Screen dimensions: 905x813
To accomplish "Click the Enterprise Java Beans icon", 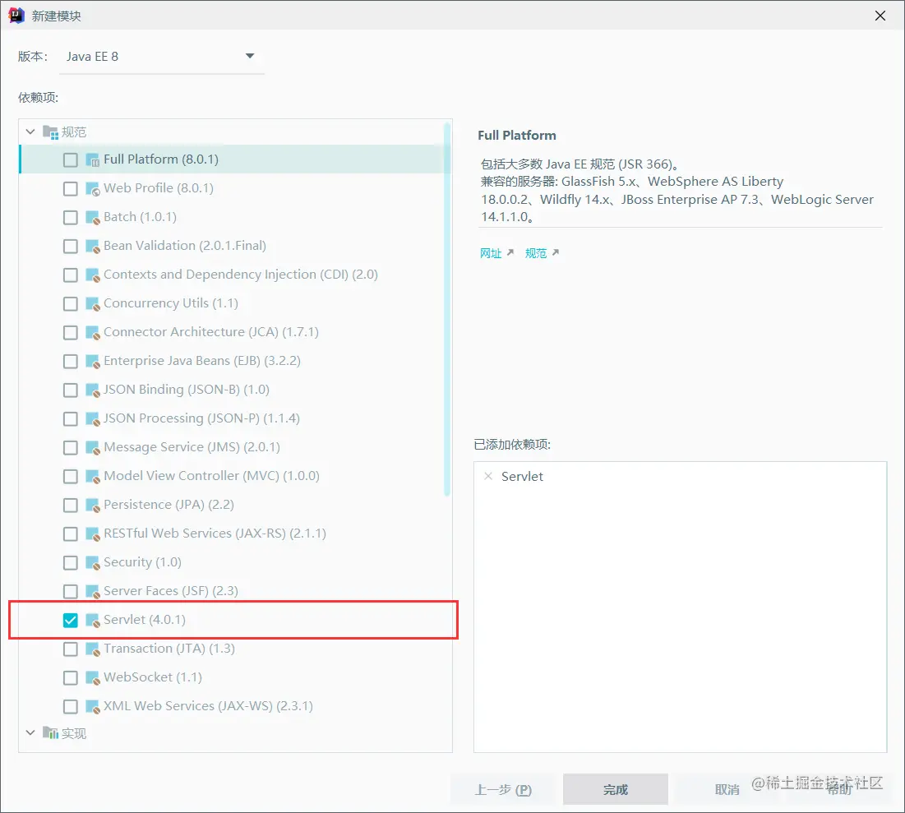I will point(92,362).
